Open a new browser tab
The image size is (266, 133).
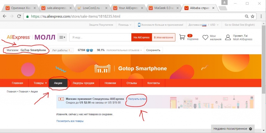223,8
